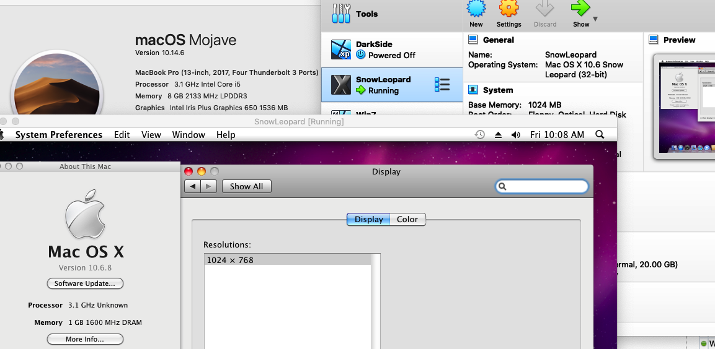The width and height of the screenshot is (715, 349).
Task: Click the Apple logo in About This Mac
Action: [x=86, y=214]
